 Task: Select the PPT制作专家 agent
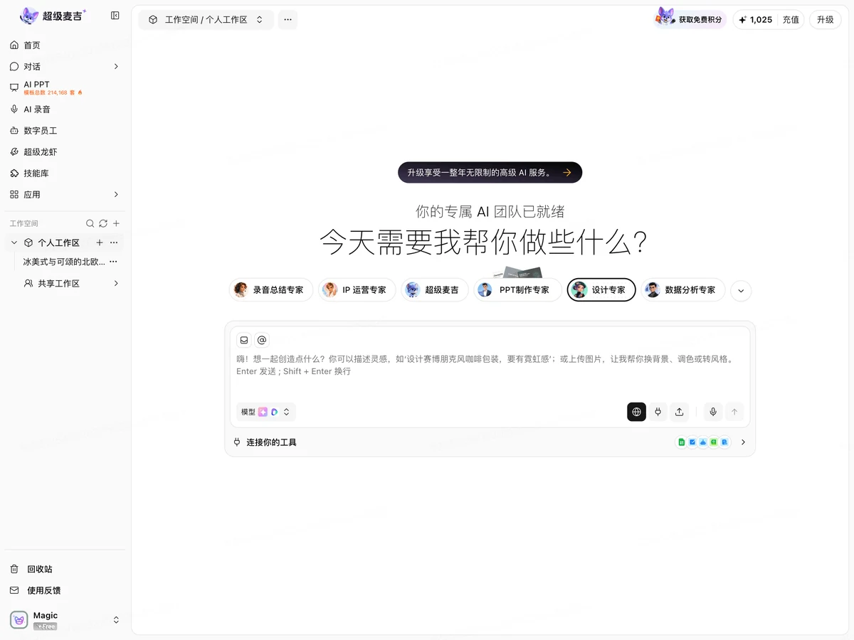coord(517,290)
